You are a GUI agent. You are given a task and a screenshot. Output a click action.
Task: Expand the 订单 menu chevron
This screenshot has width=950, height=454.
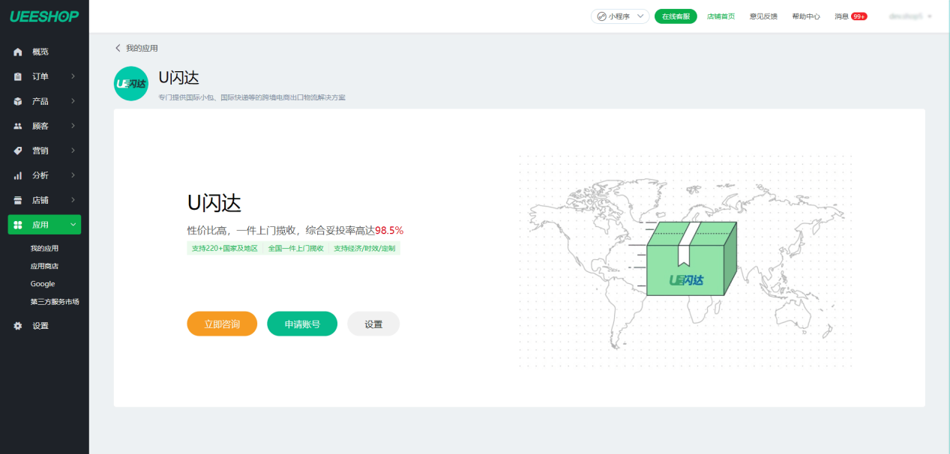[x=73, y=76]
